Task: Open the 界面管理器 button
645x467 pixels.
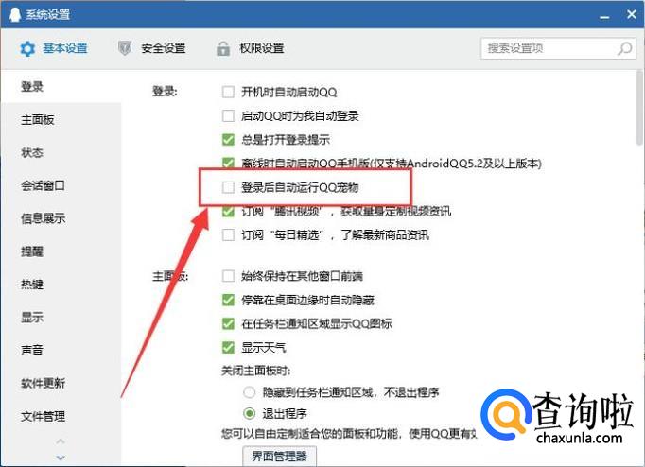Action: pyautogui.click(x=279, y=456)
